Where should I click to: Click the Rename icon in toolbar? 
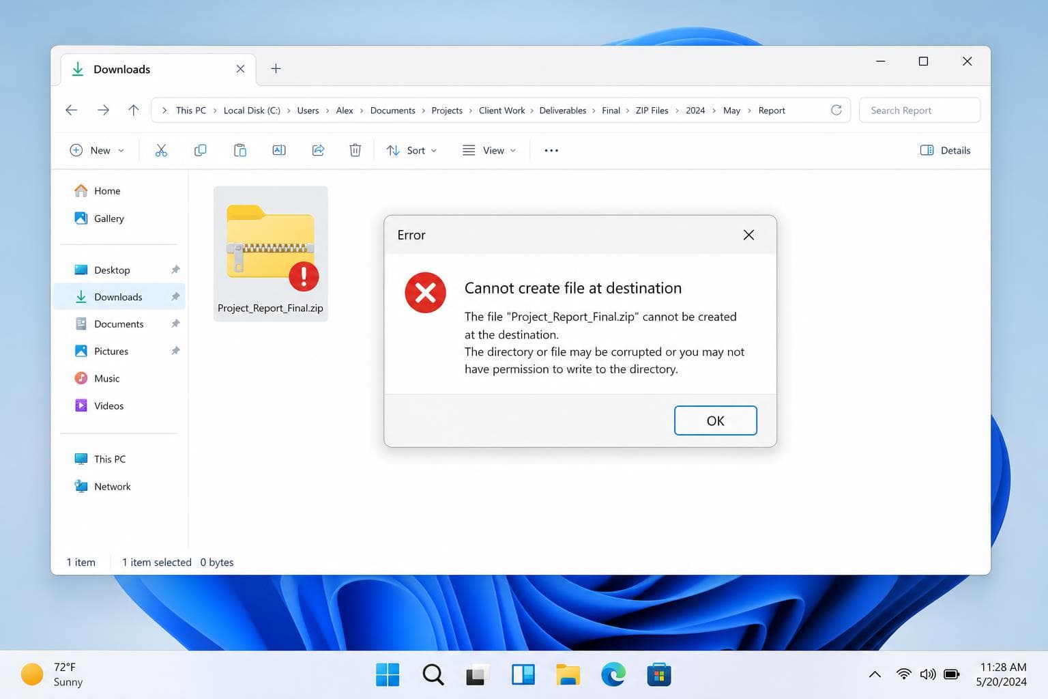coord(279,150)
